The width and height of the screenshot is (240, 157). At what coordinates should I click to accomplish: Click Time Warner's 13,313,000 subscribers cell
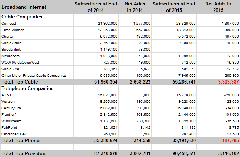coord(186,30)
